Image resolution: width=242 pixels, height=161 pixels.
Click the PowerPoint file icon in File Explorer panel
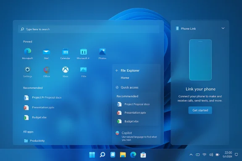pyautogui.click(x=119, y=113)
